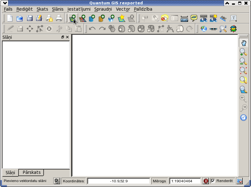Click the Koordinātes input field
This screenshot has height=187, width=251.
[119, 181]
